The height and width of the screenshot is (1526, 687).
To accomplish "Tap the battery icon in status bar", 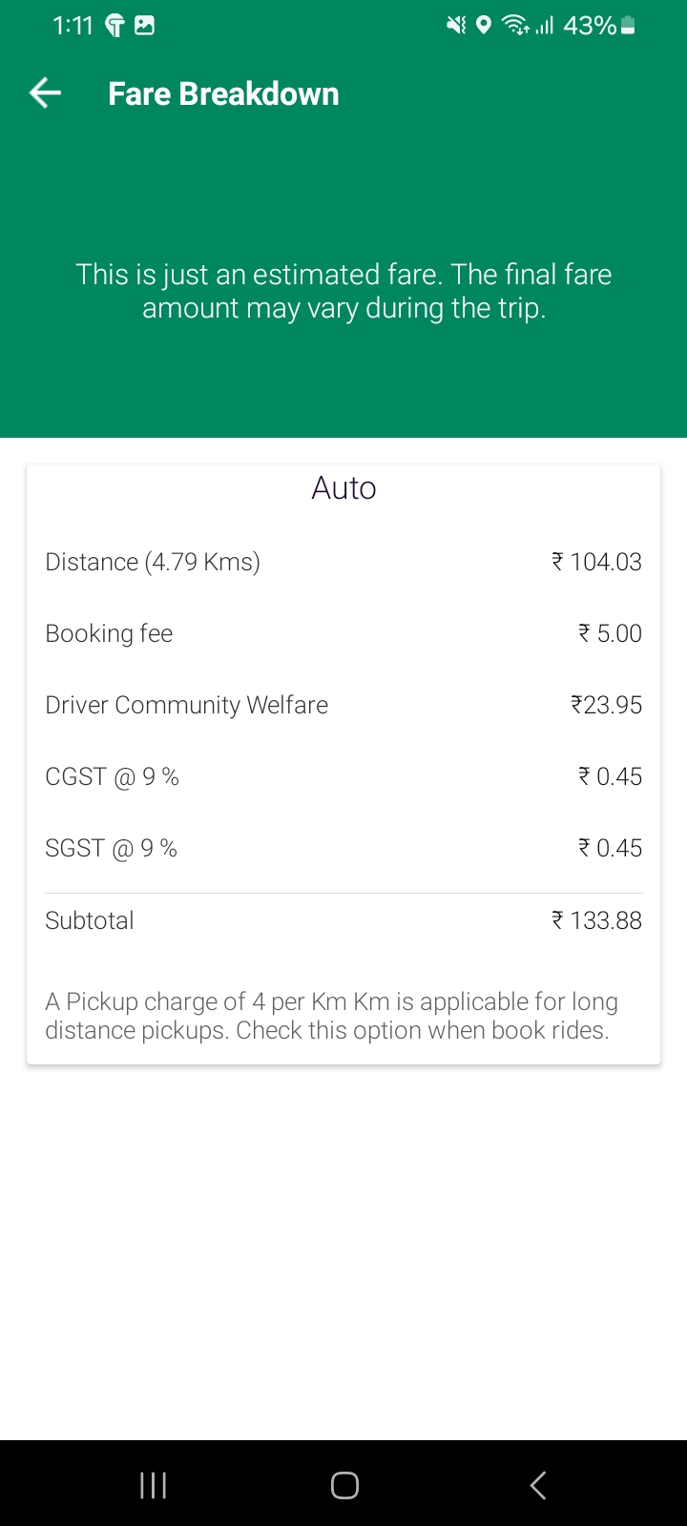I will click(x=627, y=26).
